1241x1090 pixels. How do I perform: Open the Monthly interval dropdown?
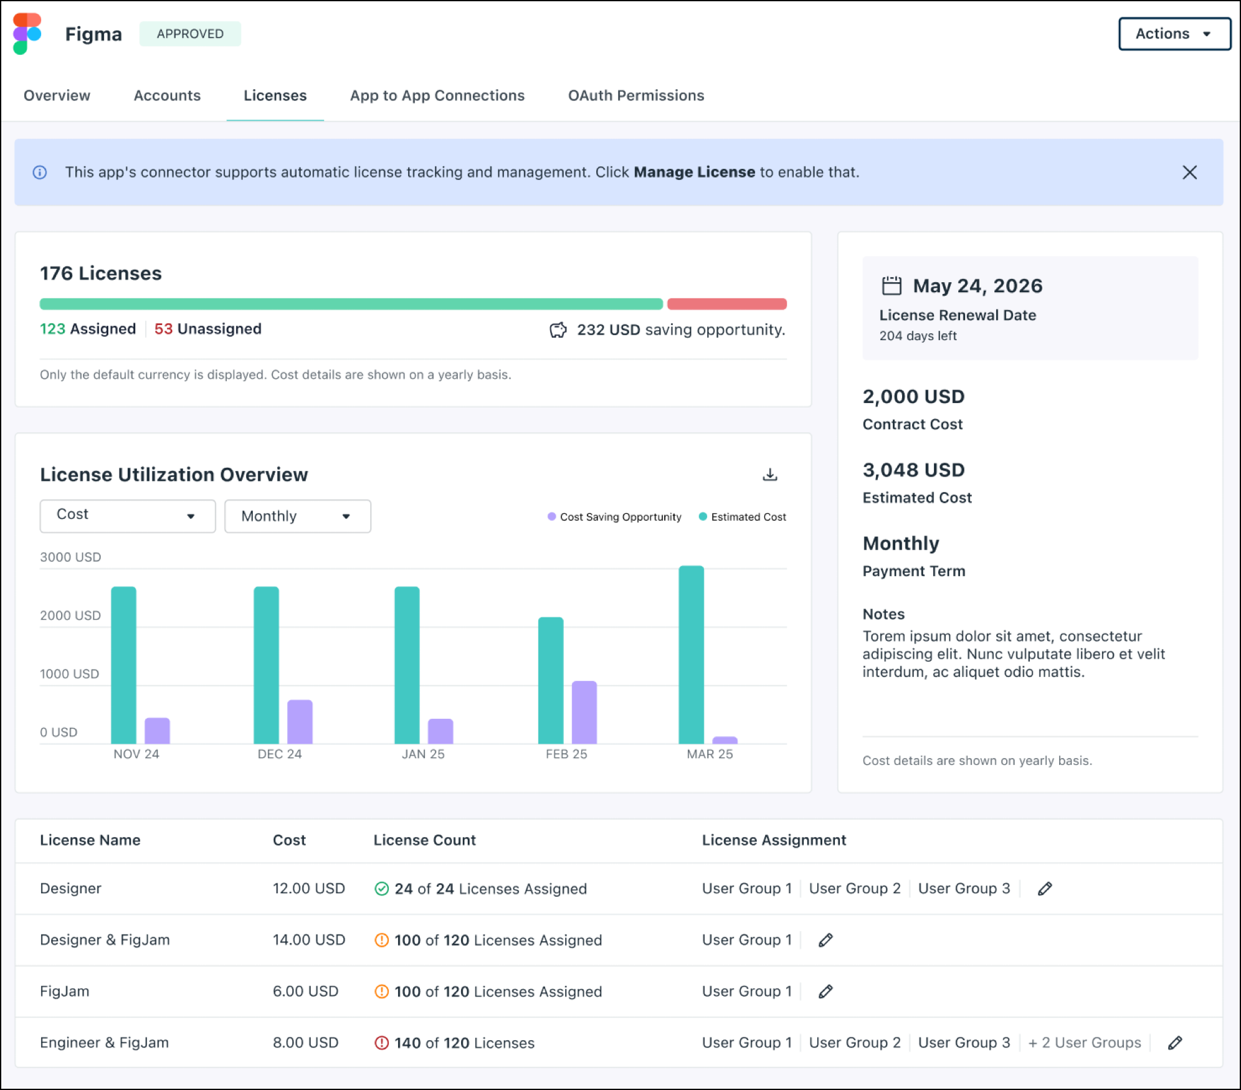pos(297,516)
